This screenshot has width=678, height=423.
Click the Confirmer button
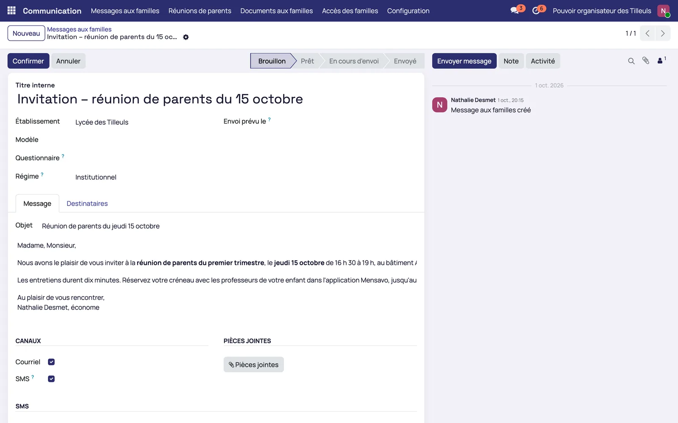tap(28, 61)
